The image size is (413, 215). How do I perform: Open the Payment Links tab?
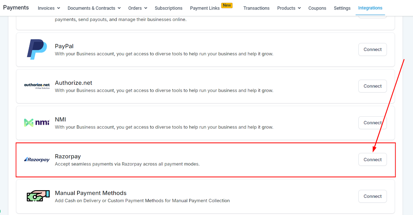[205, 8]
